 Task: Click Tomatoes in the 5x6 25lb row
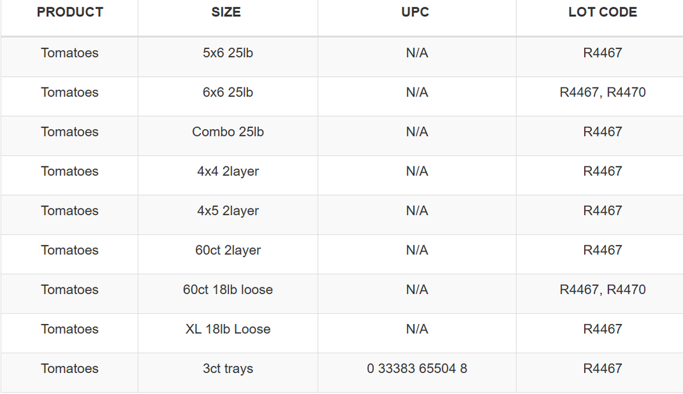tap(69, 53)
